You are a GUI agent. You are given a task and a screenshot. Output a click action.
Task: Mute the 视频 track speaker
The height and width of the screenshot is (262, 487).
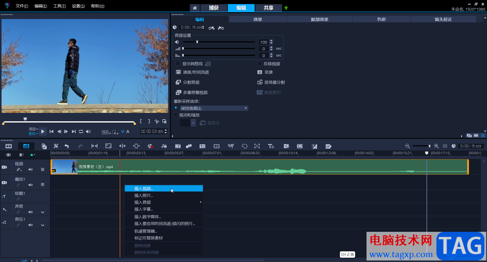[30, 169]
